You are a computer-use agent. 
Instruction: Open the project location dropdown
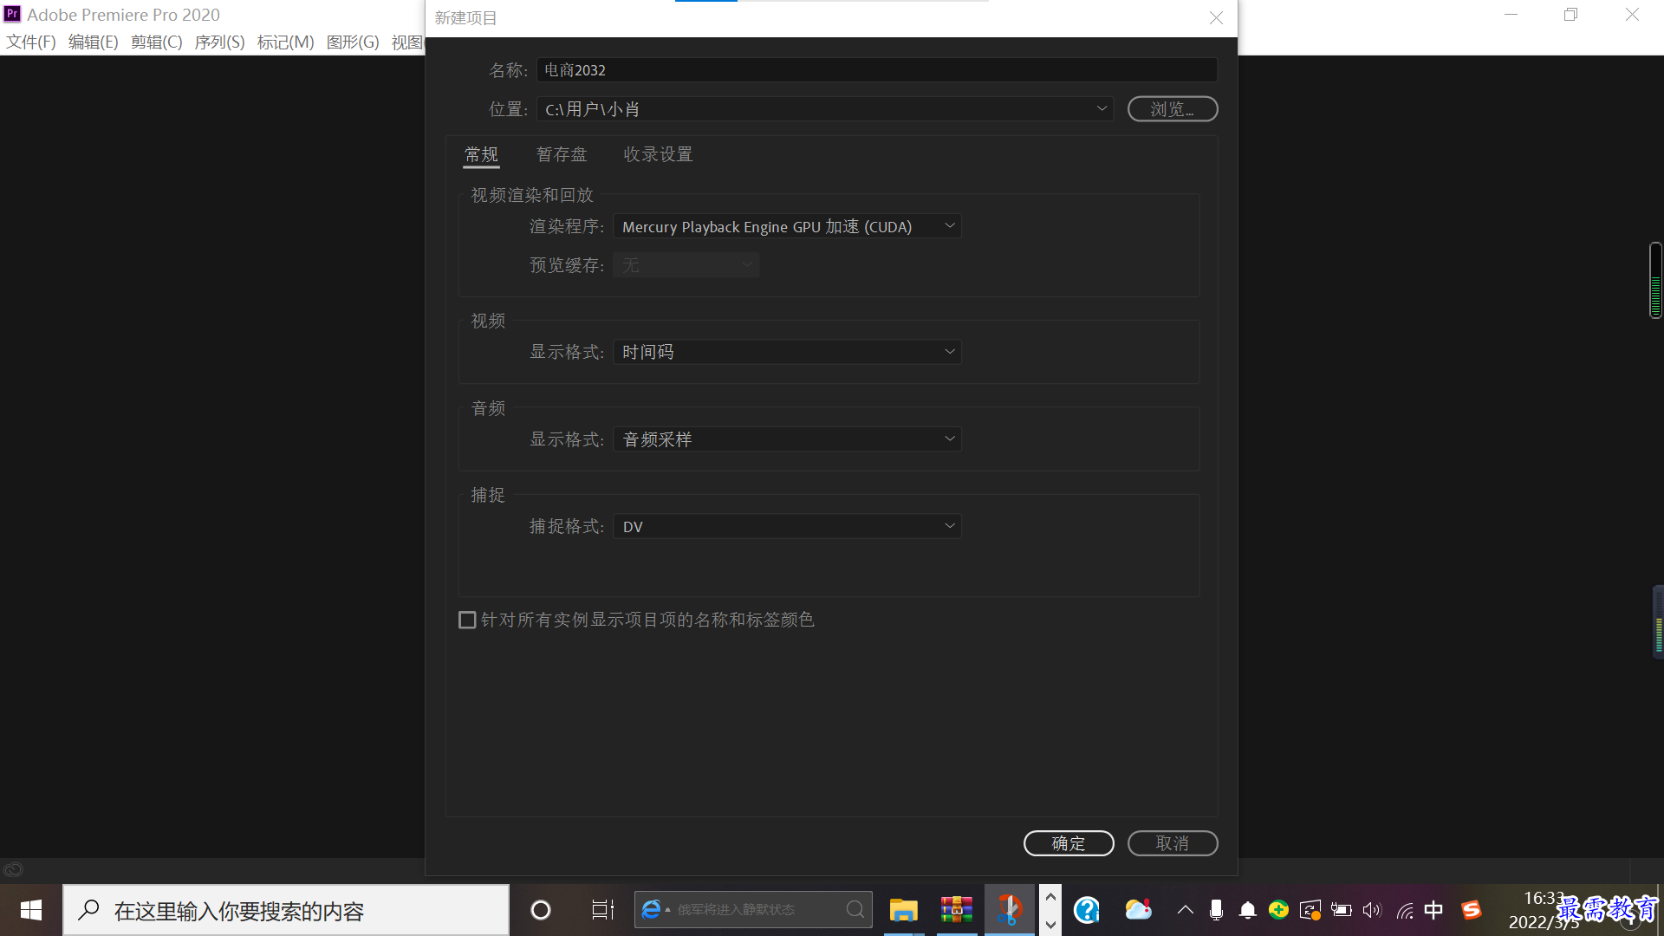pos(824,109)
